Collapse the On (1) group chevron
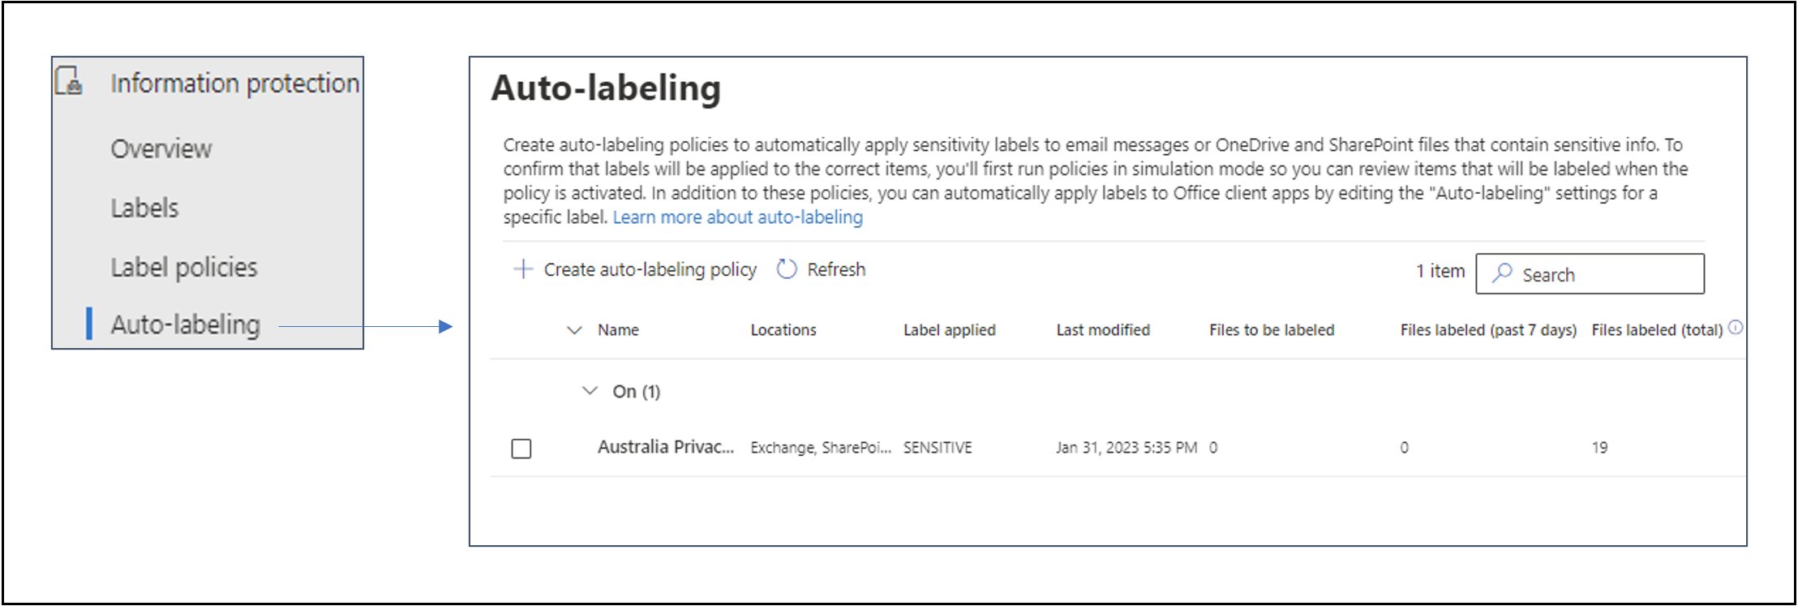 point(590,391)
